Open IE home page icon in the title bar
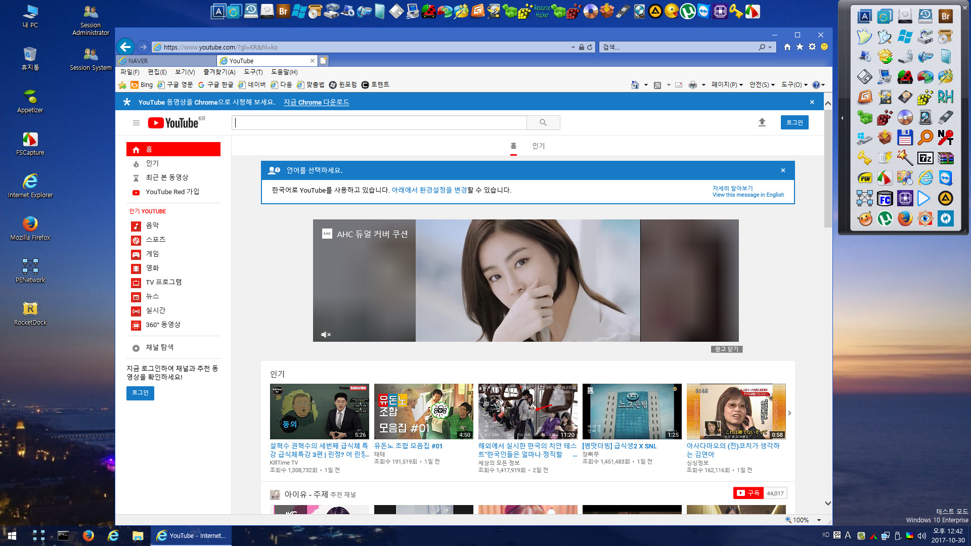This screenshot has width=971, height=546. pos(787,47)
